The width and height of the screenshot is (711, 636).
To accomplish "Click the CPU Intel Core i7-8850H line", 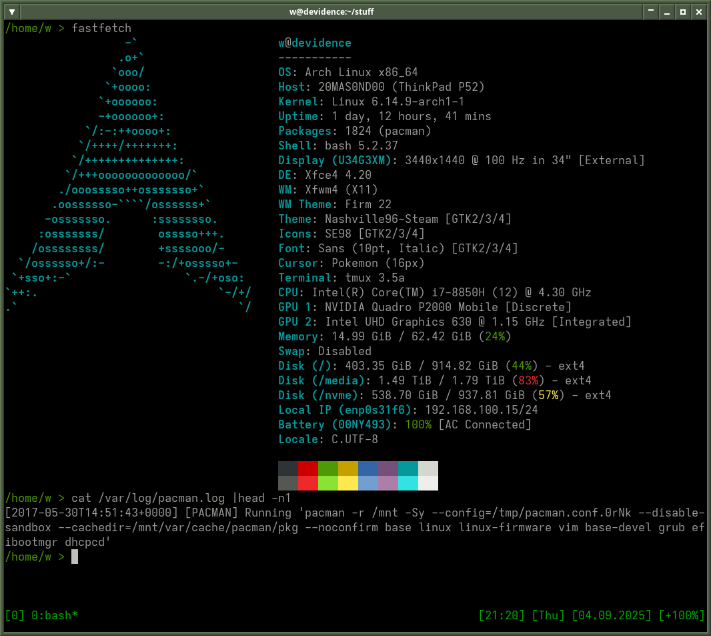I will (x=435, y=292).
